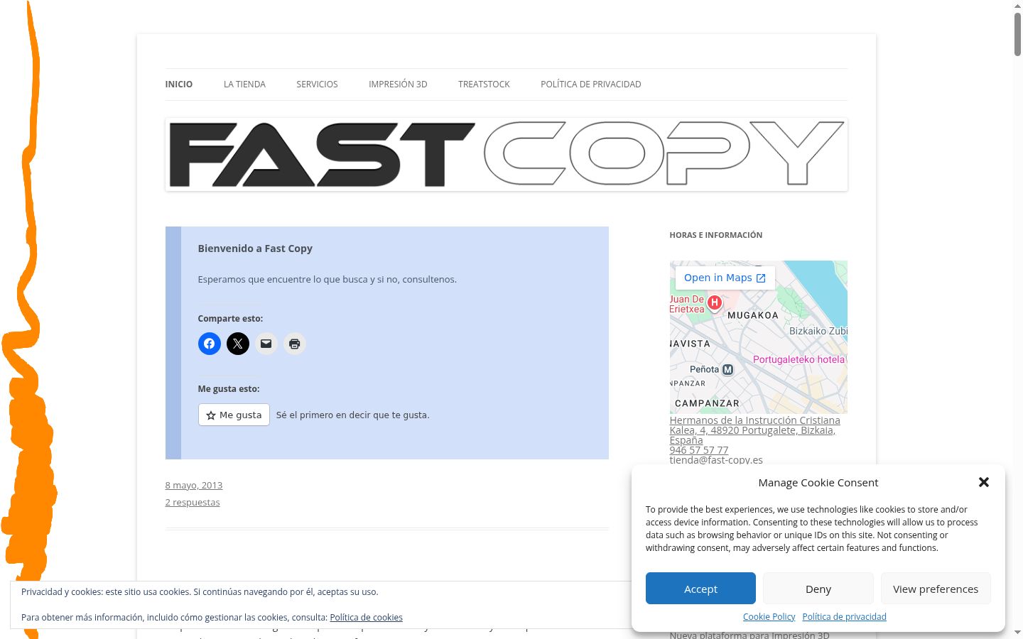Deny cookies in consent dialog
The width and height of the screenshot is (1023, 639).
point(818,589)
